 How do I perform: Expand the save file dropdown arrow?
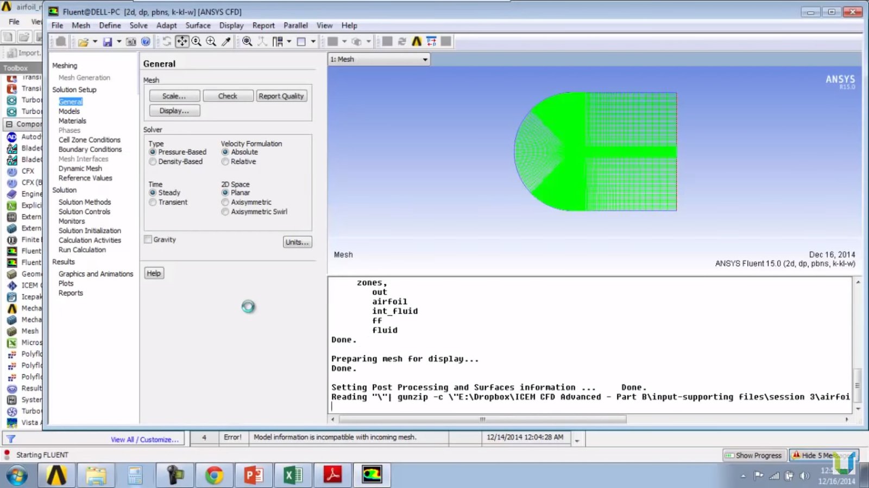119,42
